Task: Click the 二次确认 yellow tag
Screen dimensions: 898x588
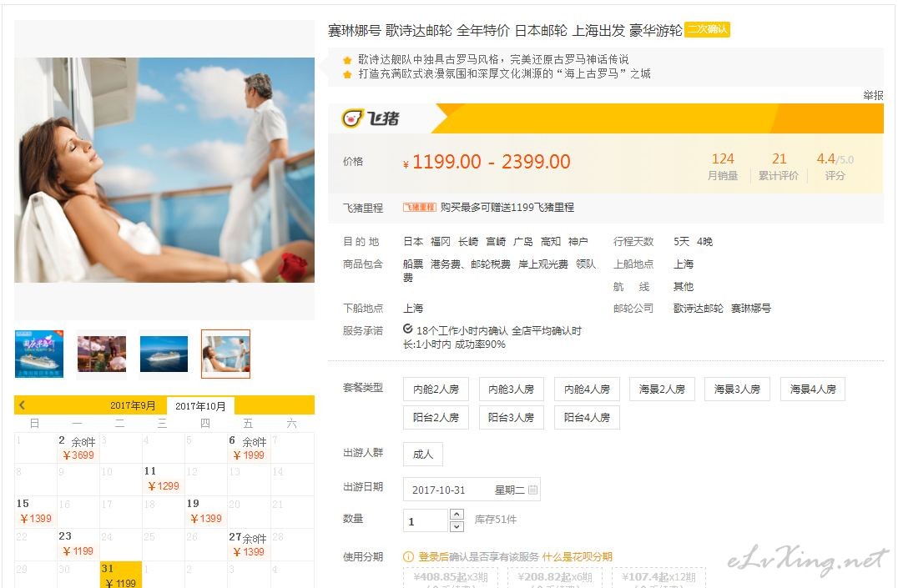Action: tap(707, 29)
